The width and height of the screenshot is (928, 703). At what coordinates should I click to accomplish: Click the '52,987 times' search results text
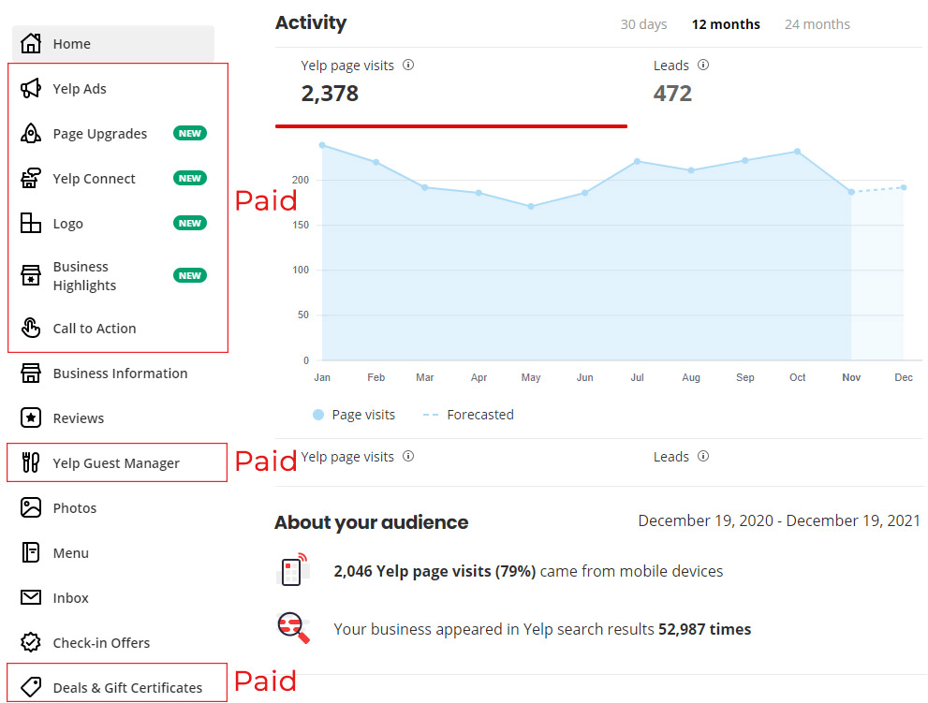click(x=704, y=629)
